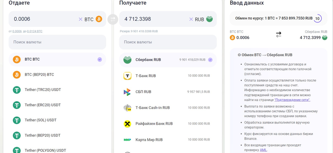Click Tether (SOL) USDT row label

(40, 120)
